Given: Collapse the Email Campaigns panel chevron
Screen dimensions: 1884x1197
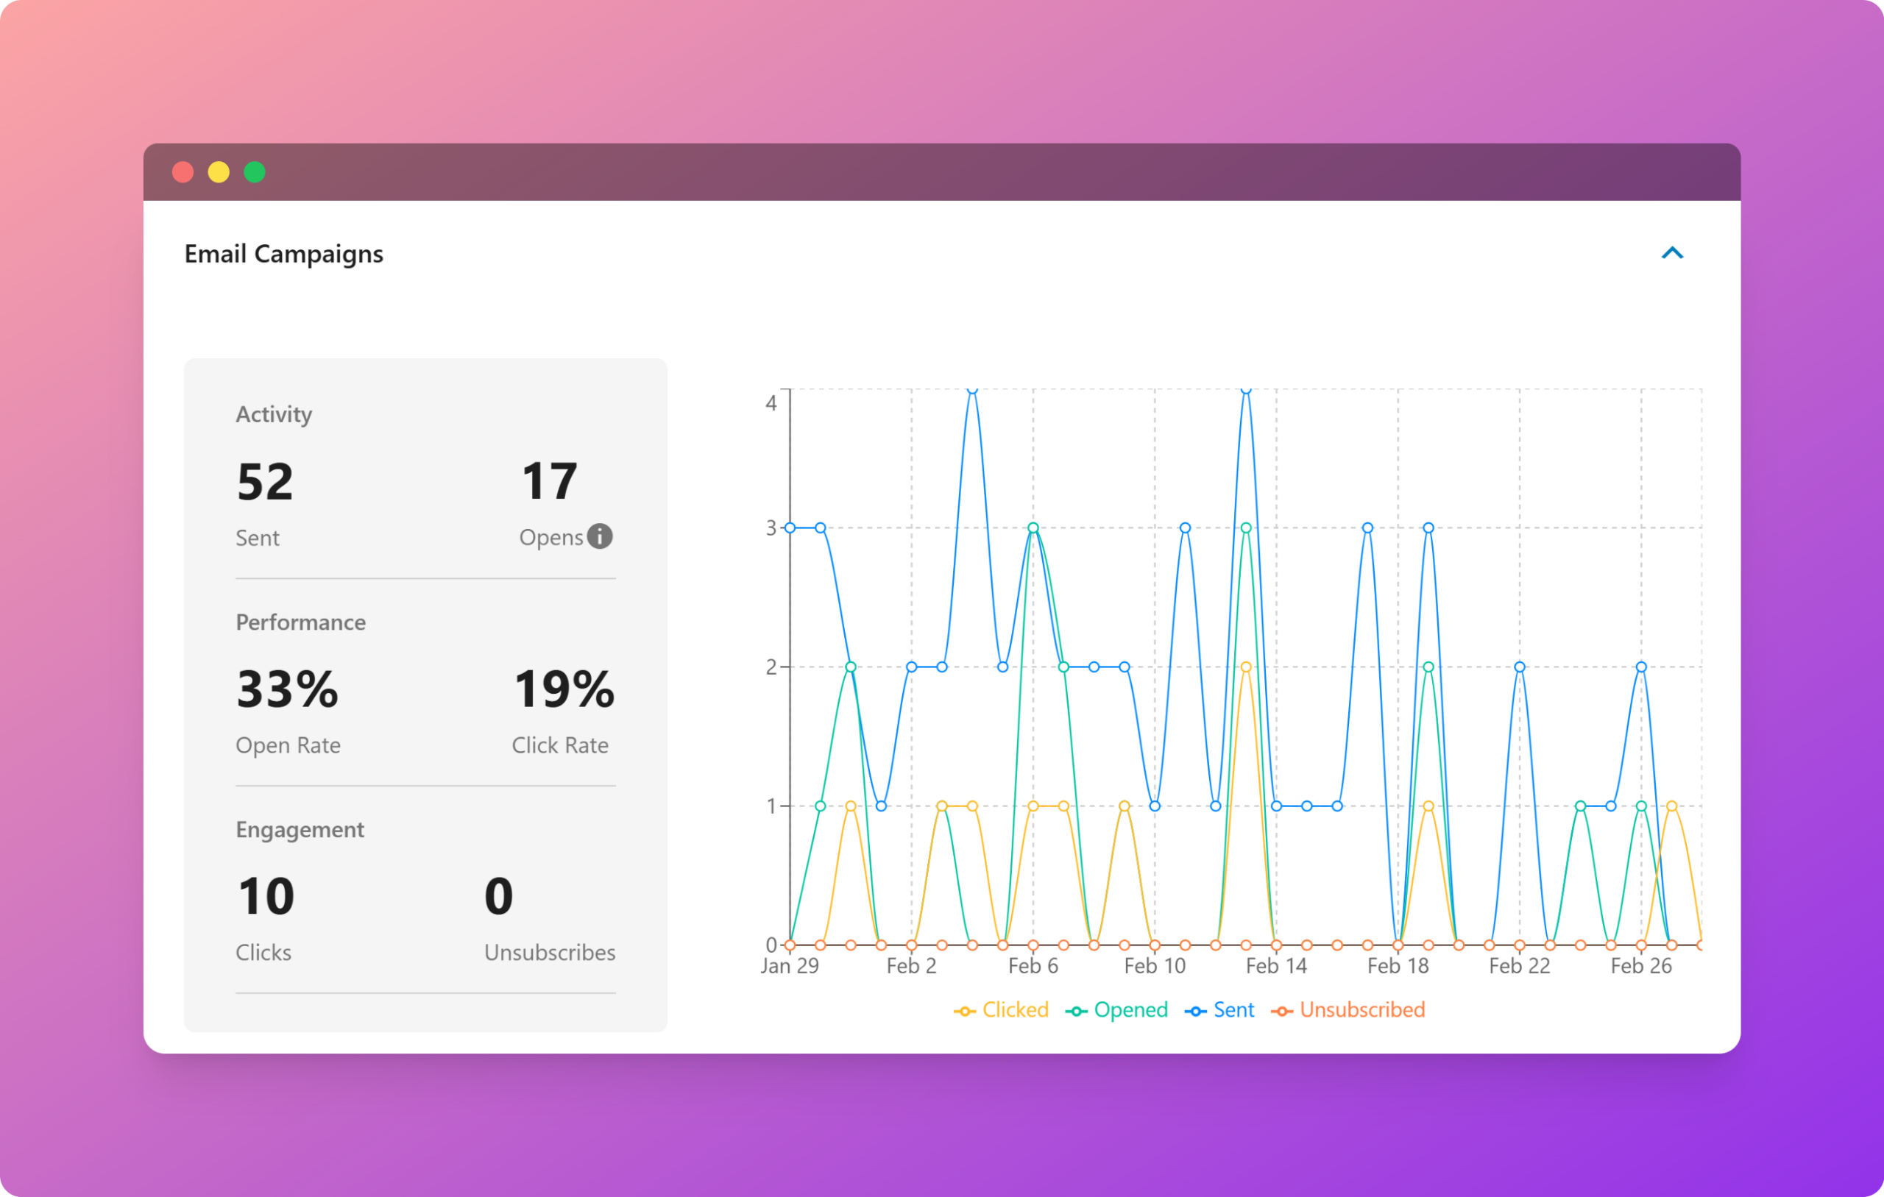Looking at the screenshot, I should click(1672, 252).
